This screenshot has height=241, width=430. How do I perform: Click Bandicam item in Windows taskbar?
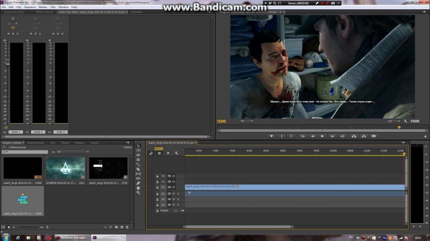(72, 238)
